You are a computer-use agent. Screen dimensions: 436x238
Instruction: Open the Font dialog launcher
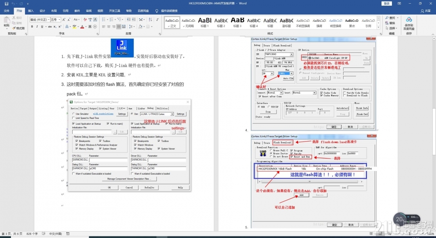pyautogui.click(x=98, y=34)
